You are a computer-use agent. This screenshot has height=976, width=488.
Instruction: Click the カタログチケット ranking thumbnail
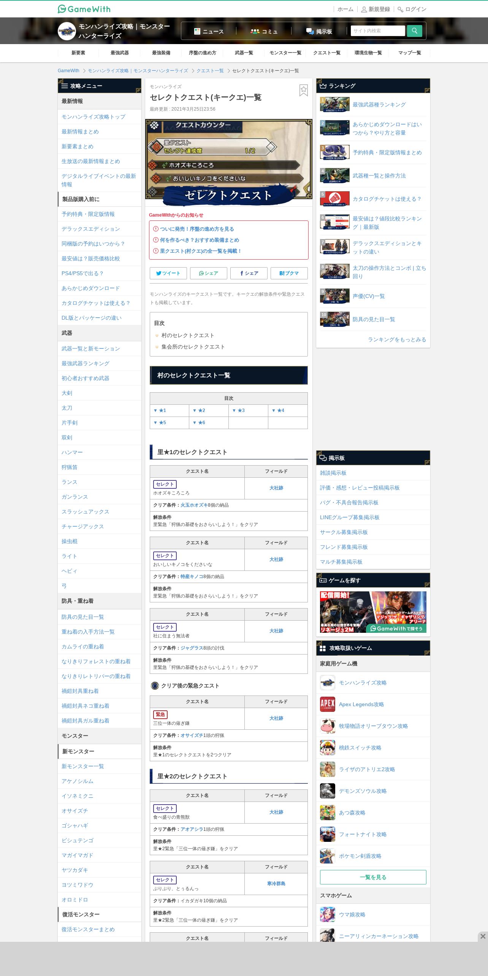[x=335, y=199]
